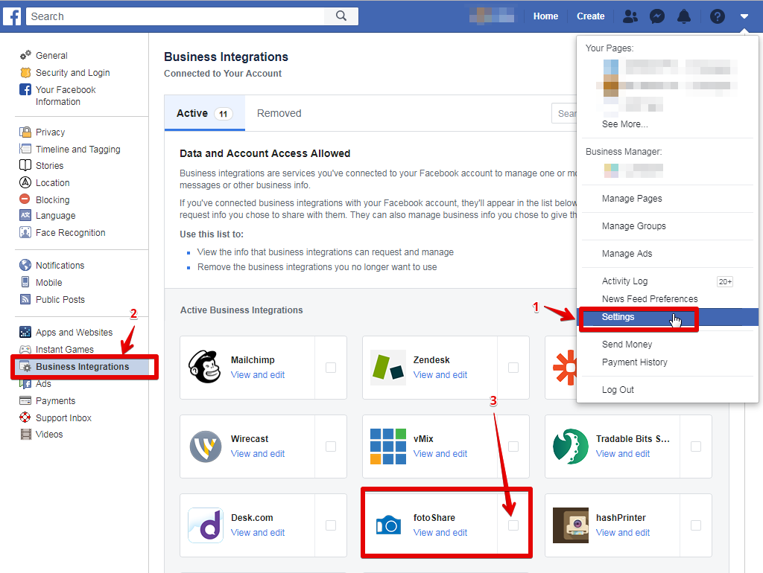This screenshot has width=763, height=573.
Task: Tick the Mailchimp checkbox
Action: tap(331, 368)
